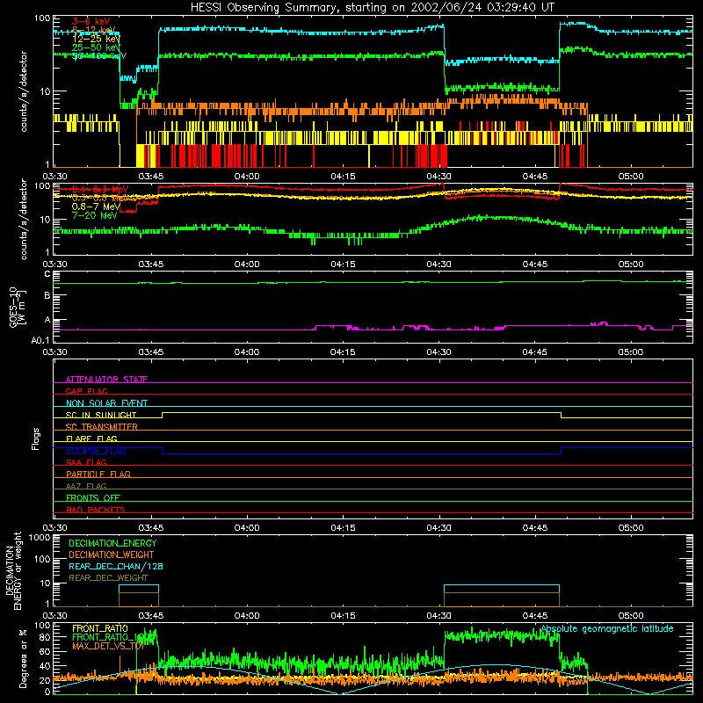Click the 'GOES-10' axis label
The width and height of the screenshot is (703, 703).
point(13,307)
